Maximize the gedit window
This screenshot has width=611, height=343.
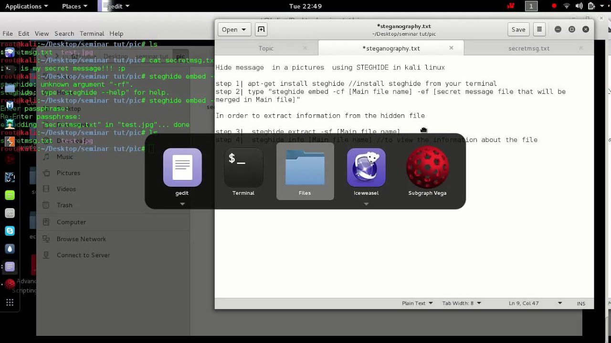(571, 30)
